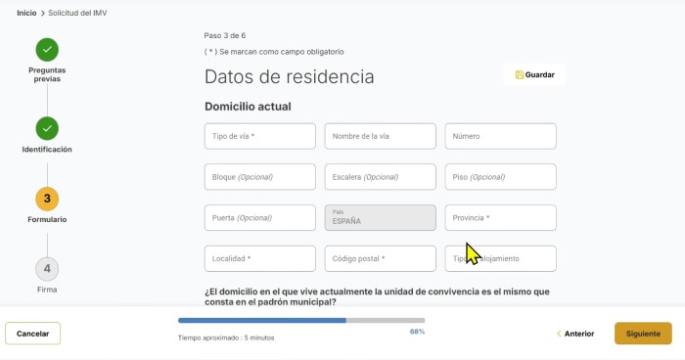Click Solicitud del IMV breadcrumb
685x360 pixels.
coord(77,13)
